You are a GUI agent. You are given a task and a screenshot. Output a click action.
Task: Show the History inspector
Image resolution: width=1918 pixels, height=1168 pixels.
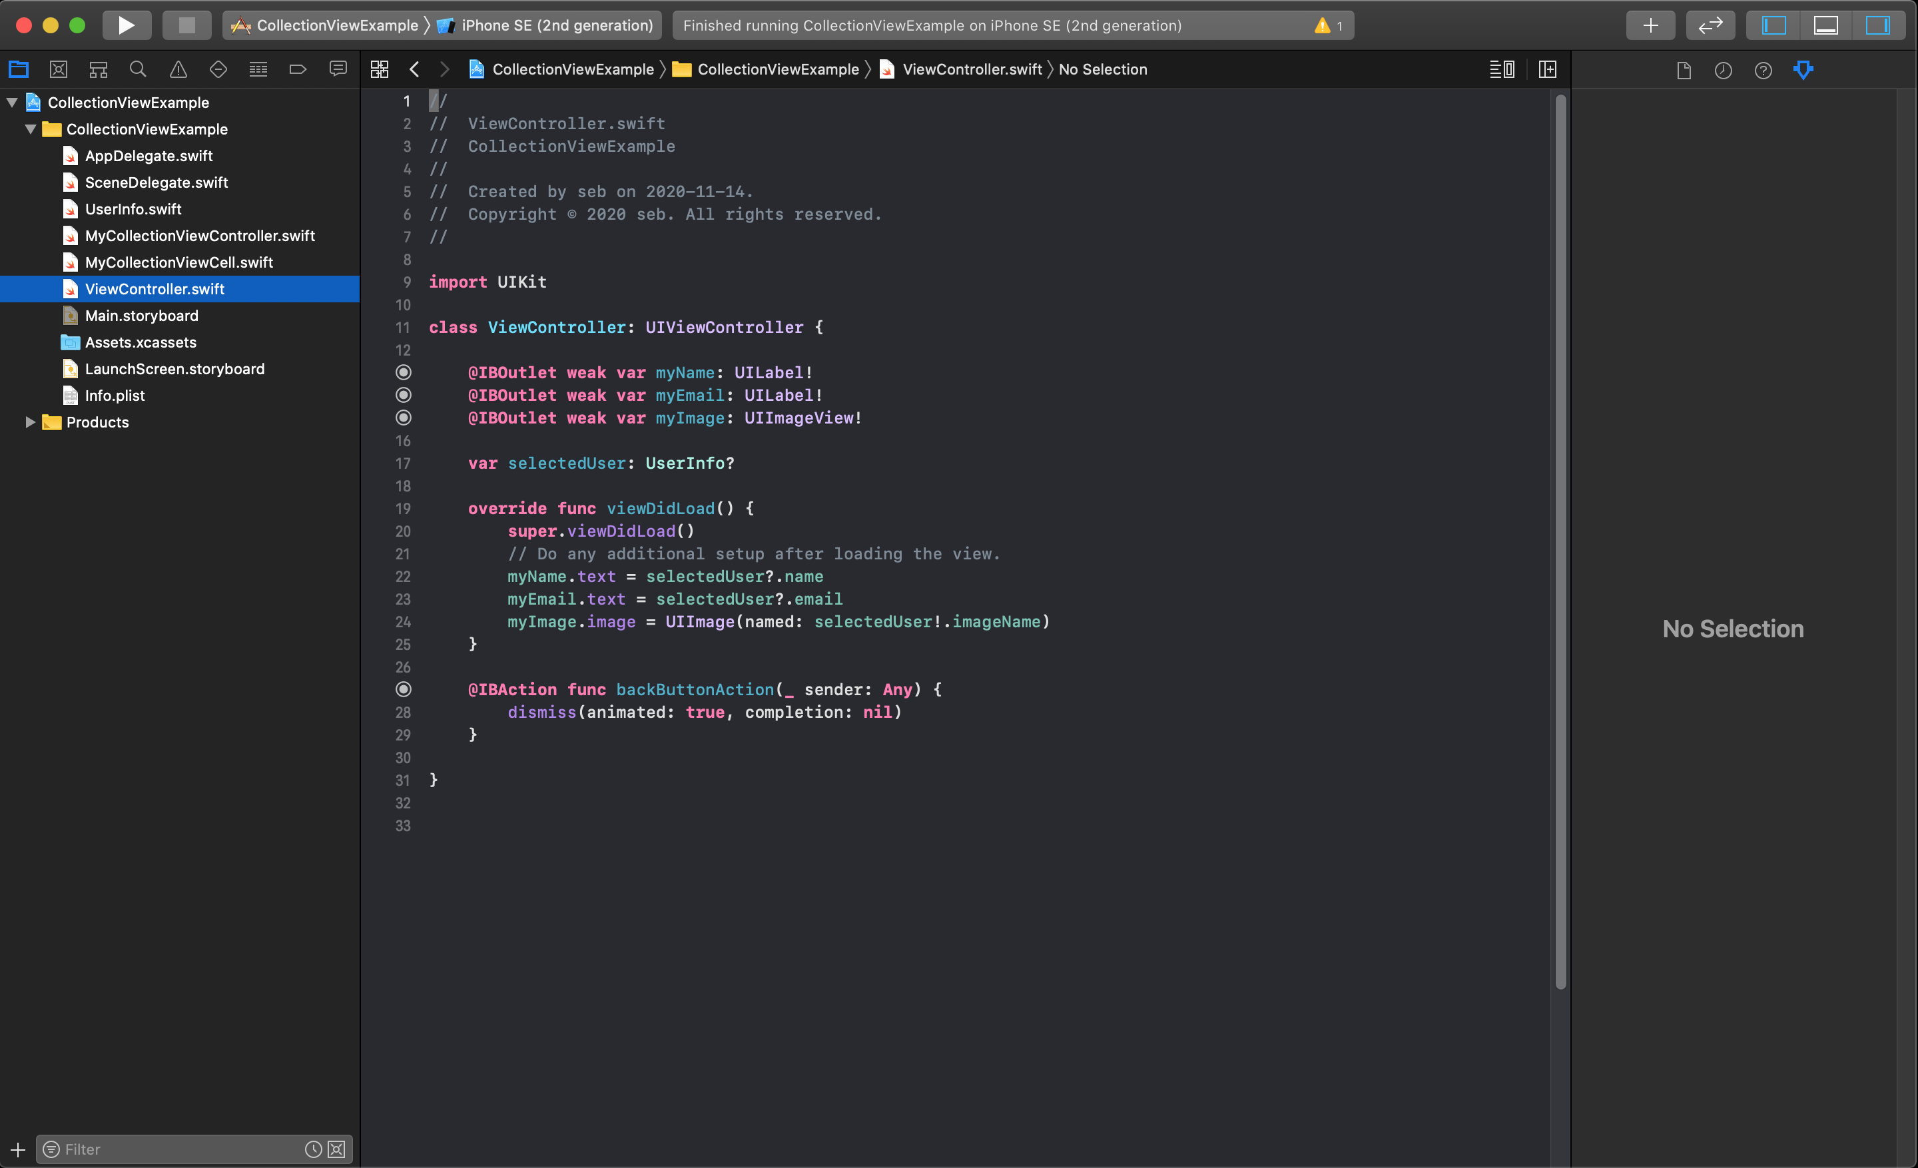click(1724, 70)
